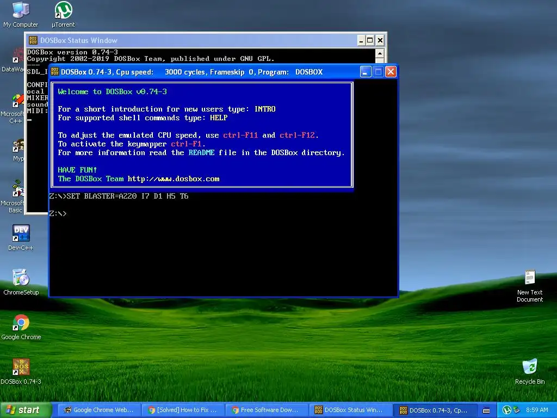The width and height of the screenshot is (557, 418).
Task: Select the Microsoft Basic desktop icon
Action: tap(14, 196)
